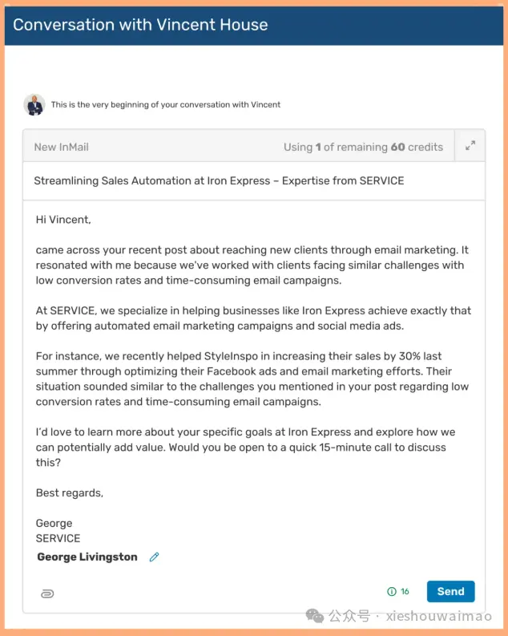Click the "George Livingston" signature name
The image size is (508, 636).
[x=87, y=557]
